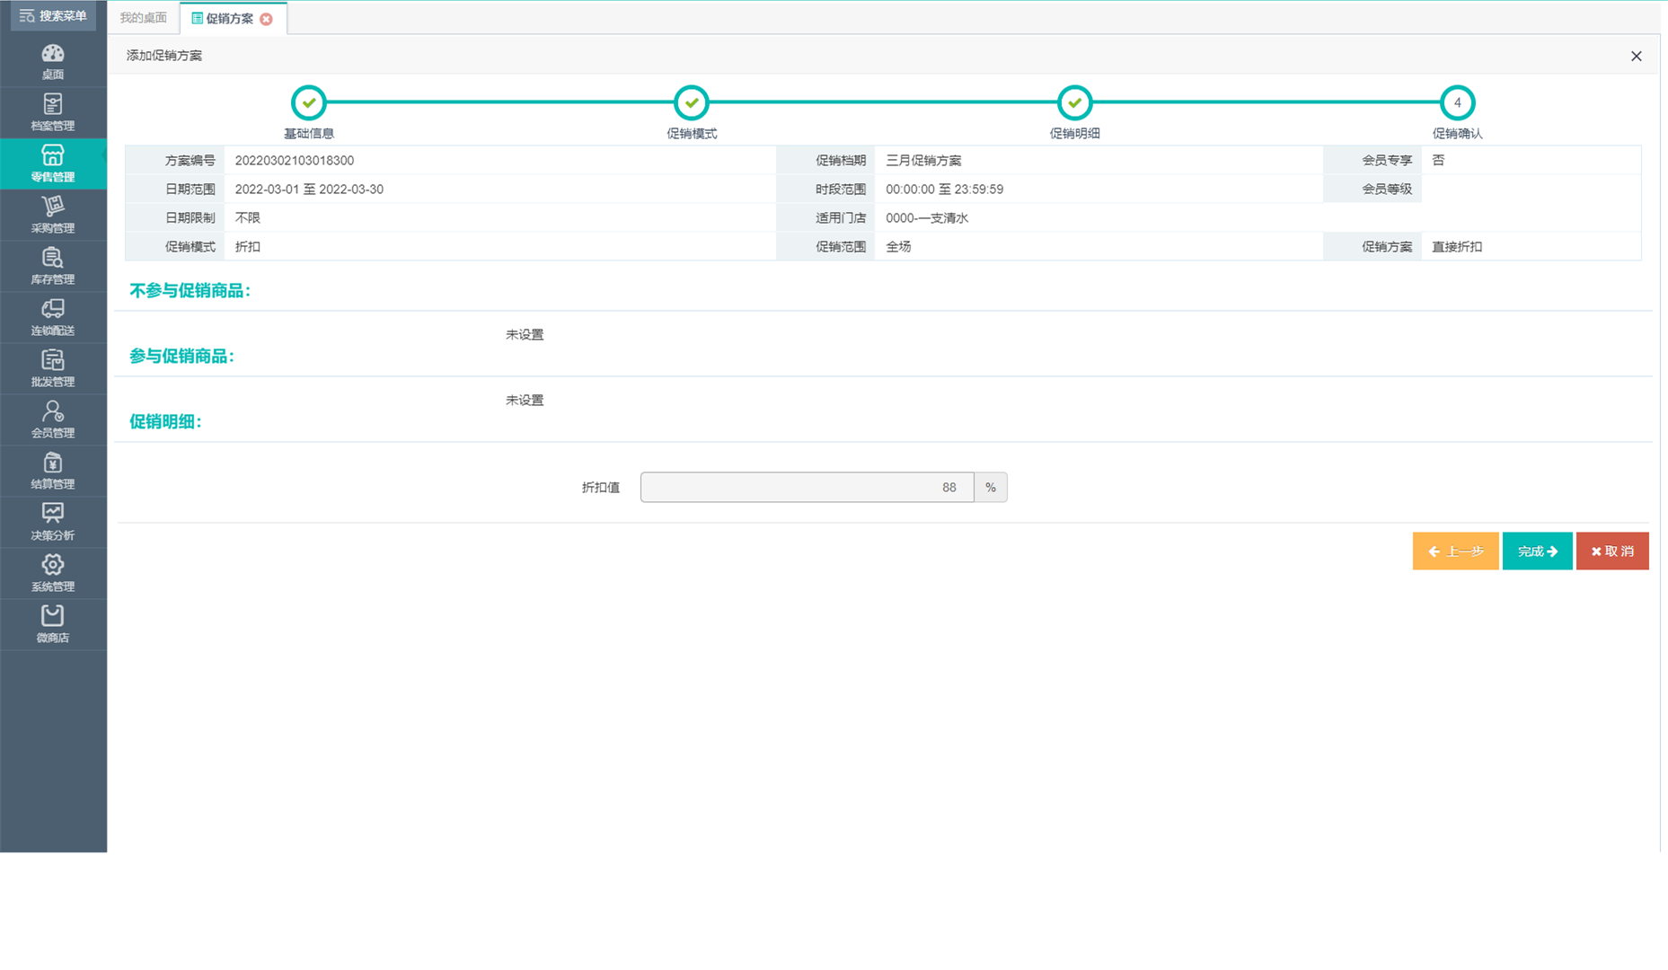Image resolution: width=1668 pixels, height=970 pixels.
Task: Click 直接折扣 value
Action: 1457,246
